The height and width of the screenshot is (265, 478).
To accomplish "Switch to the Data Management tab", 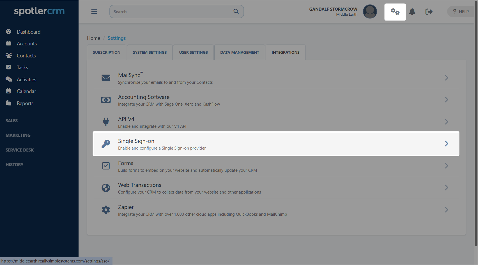I will click(240, 52).
